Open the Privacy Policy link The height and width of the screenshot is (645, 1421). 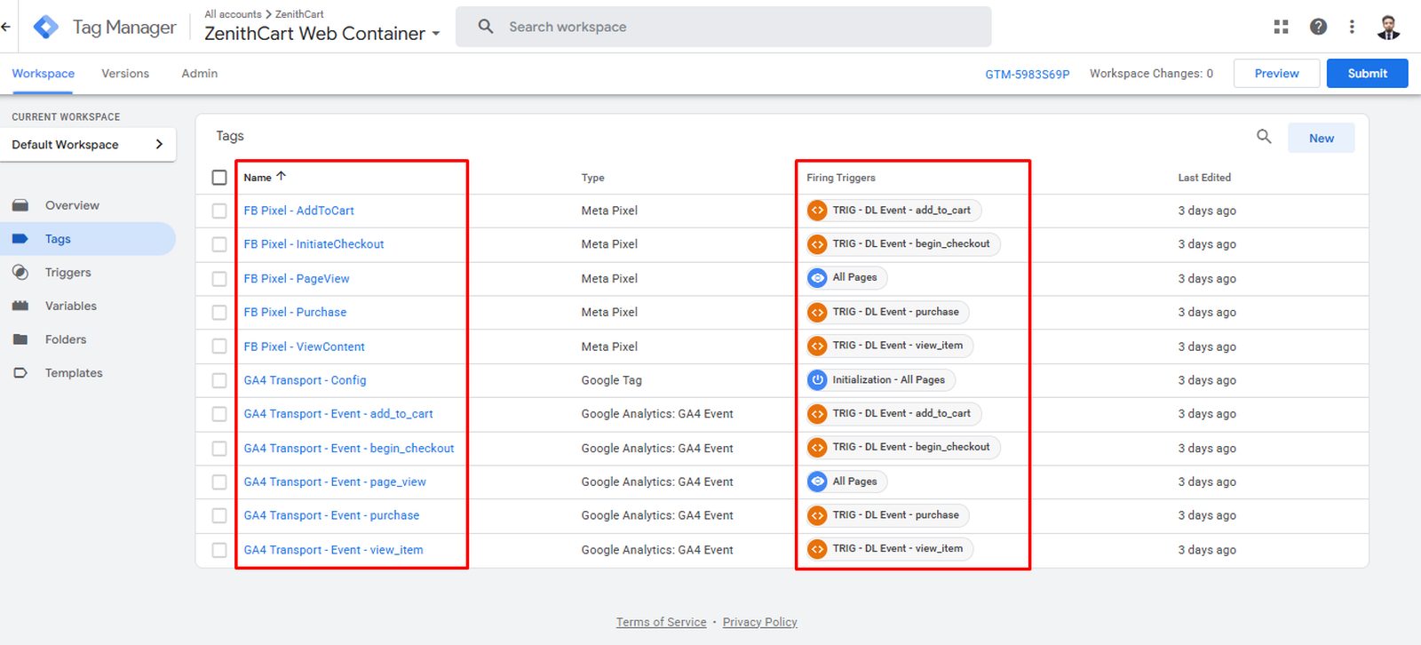click(x=760, y=622)
